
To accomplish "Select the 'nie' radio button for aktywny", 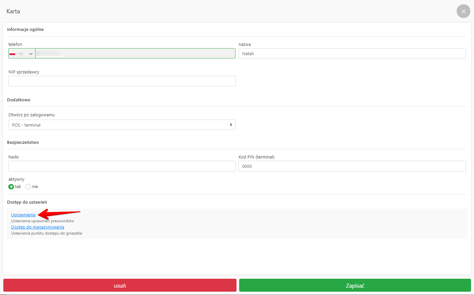I will point(28,187).
